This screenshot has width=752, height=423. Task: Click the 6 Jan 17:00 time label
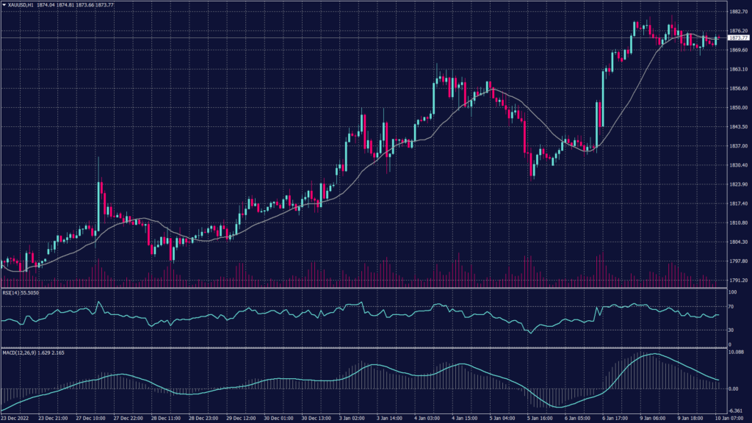(615, 418)
